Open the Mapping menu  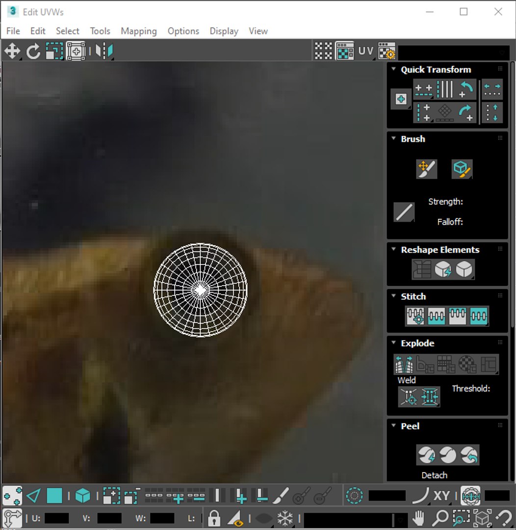coord(139,31)
